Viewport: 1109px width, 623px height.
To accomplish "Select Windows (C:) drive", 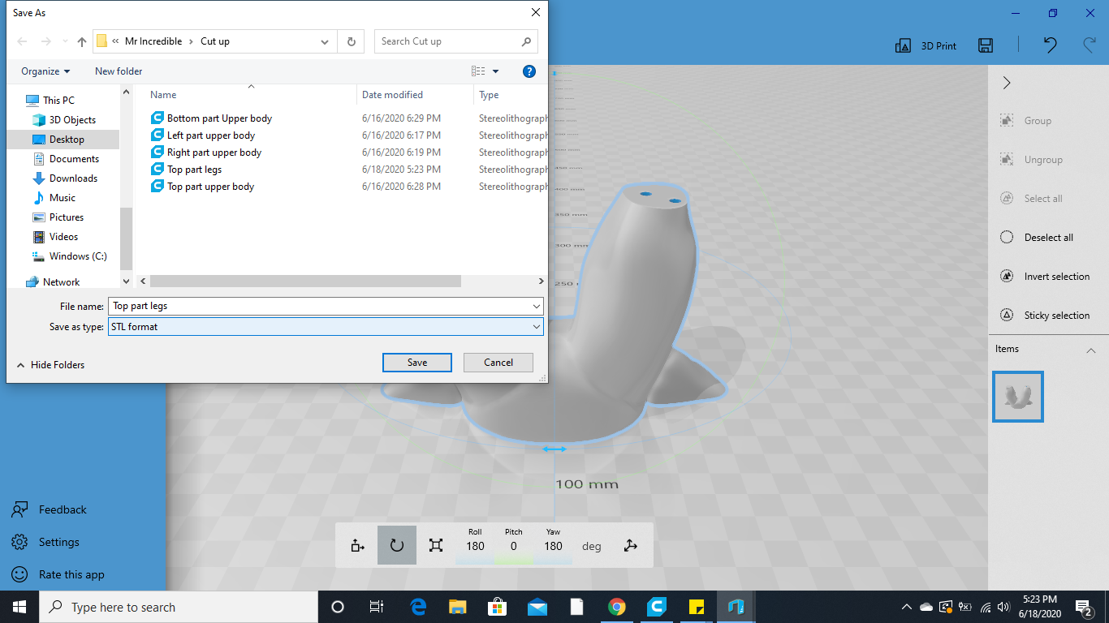I will [x=78, y=256].
